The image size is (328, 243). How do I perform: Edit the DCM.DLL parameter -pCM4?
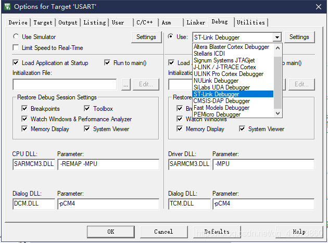[x=108, y=204]
